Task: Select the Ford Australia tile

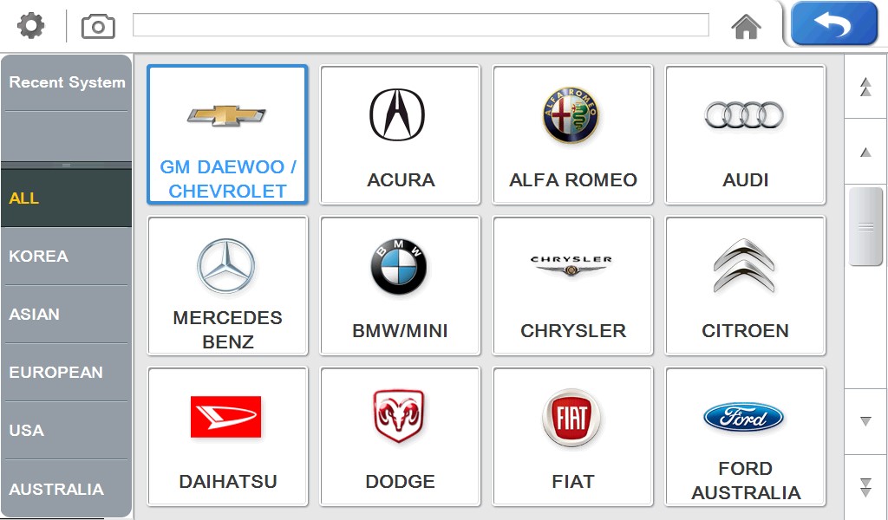Action: pos(745,436)
